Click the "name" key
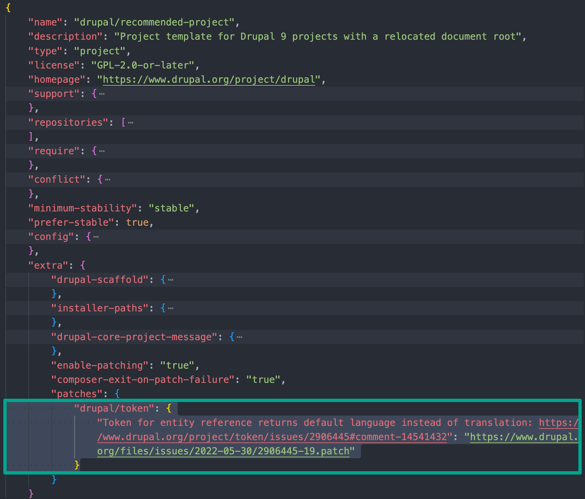This screenshot has height=499, width=585. tap(45, 23)
